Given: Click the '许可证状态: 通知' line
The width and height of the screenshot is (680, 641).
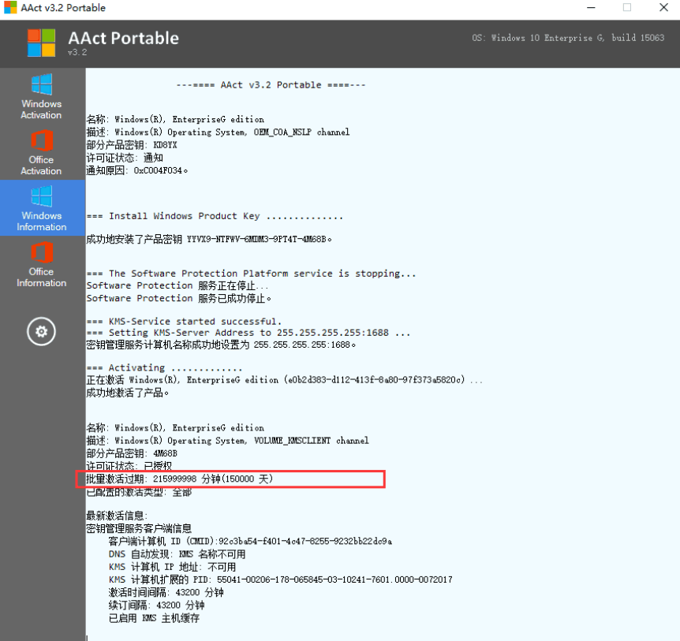Looking at the screenshot, I should (125, 158).
